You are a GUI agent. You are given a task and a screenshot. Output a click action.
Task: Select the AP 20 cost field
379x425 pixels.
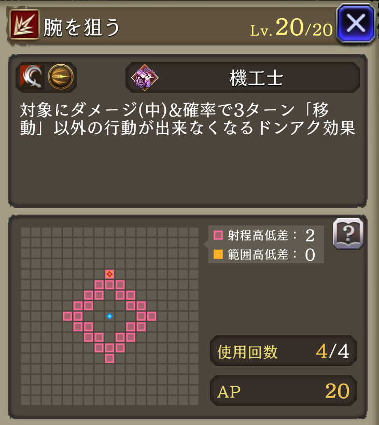(283, 391)
